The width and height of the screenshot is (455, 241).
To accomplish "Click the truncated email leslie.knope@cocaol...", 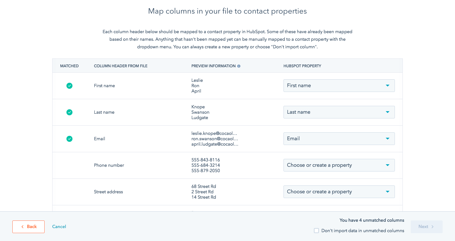I will pos(214,133).
